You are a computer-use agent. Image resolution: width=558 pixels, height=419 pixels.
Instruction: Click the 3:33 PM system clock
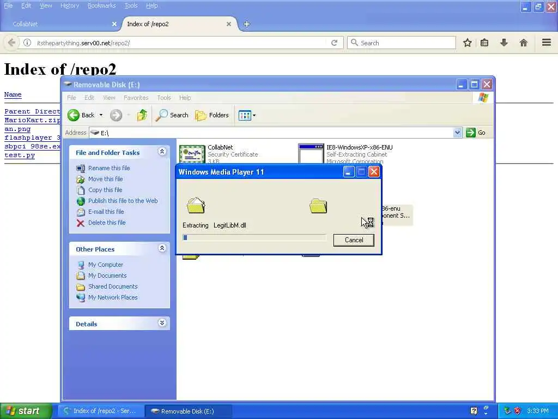[x=538, y=411]
